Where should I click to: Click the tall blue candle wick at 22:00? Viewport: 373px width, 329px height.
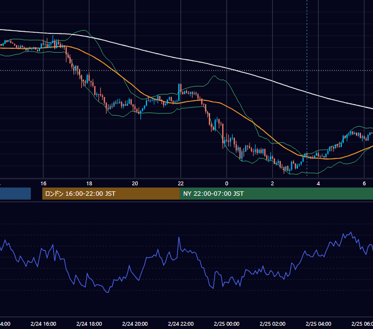click(x=179, y=93)
